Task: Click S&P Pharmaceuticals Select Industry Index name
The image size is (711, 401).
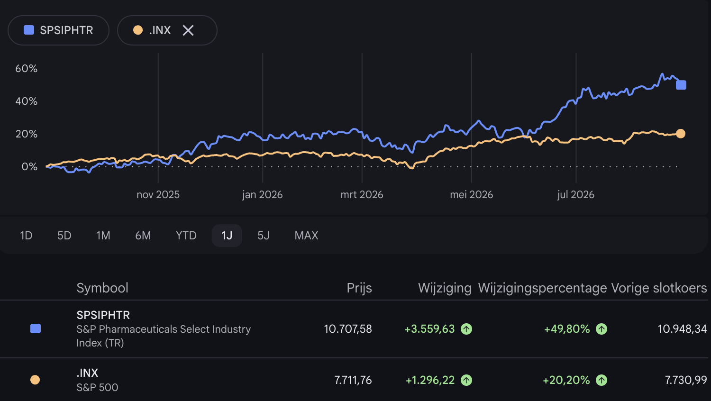Action: pyautogui.click(x=164, y=336)
